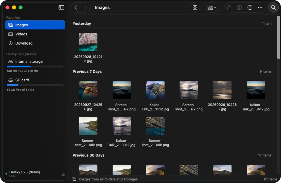Screen dimensions: 281x183
Task: Click the upload arrow circle icon
Action: pyautogui.click(x=250, y=7)
